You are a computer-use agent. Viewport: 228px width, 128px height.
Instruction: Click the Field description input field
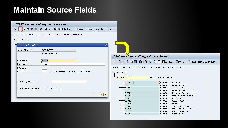(x=73, y=64)
